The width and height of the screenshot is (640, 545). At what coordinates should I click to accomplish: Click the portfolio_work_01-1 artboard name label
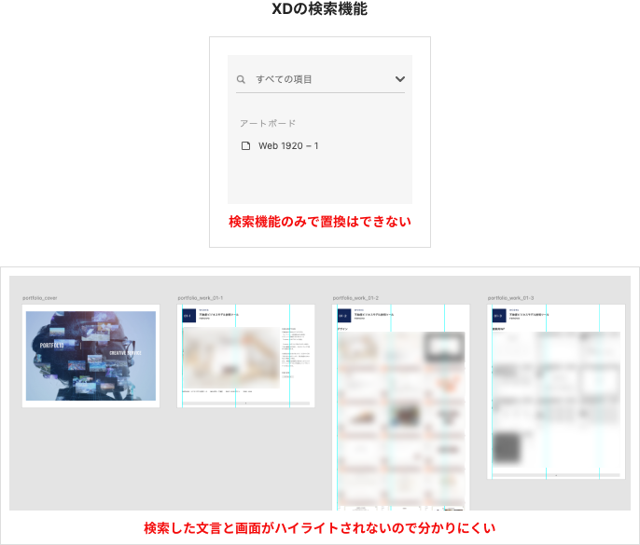[x=201, y=298]
